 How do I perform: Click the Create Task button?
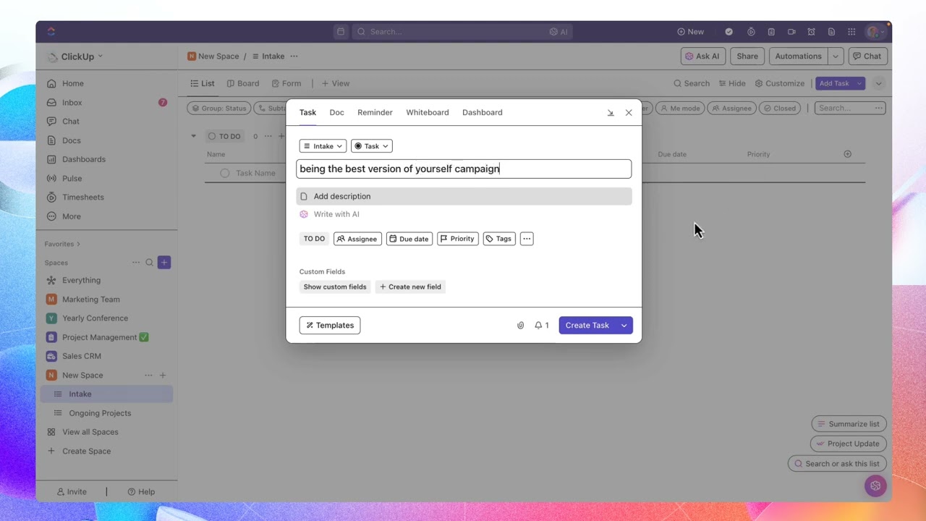point(587,326)
